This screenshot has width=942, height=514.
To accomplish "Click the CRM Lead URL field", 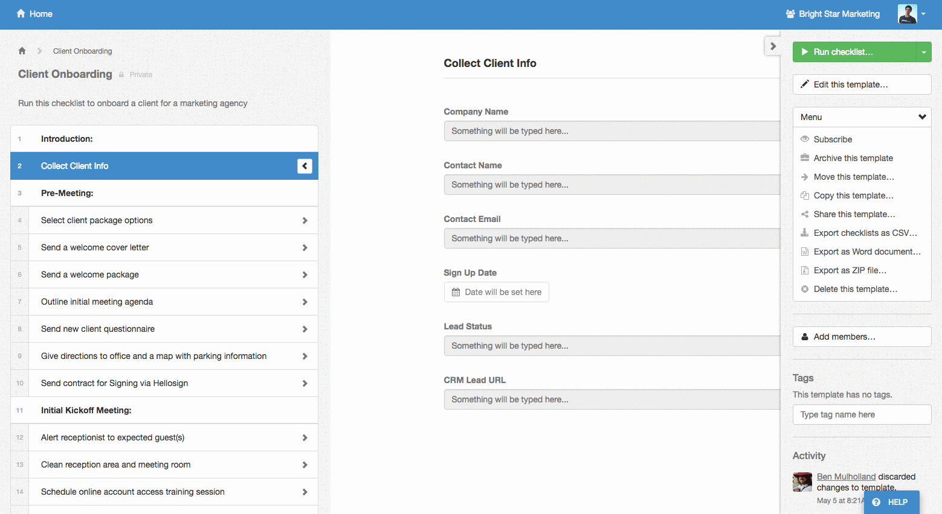I will pos(612,399).
